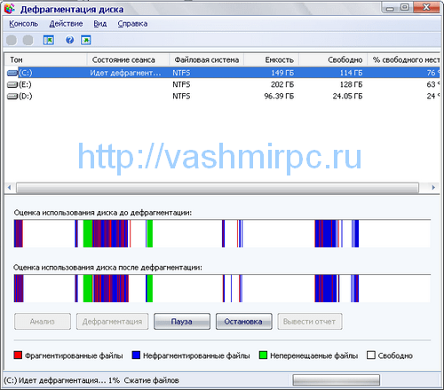The height and width of the screenshot is (390, 444).
Task: Open the Справка menu
Action: [132, 24]
